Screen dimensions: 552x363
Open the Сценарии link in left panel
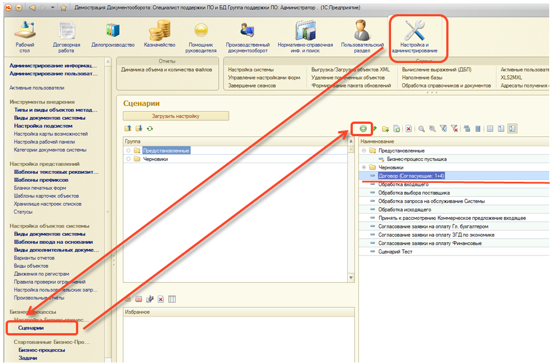(31, 328)
